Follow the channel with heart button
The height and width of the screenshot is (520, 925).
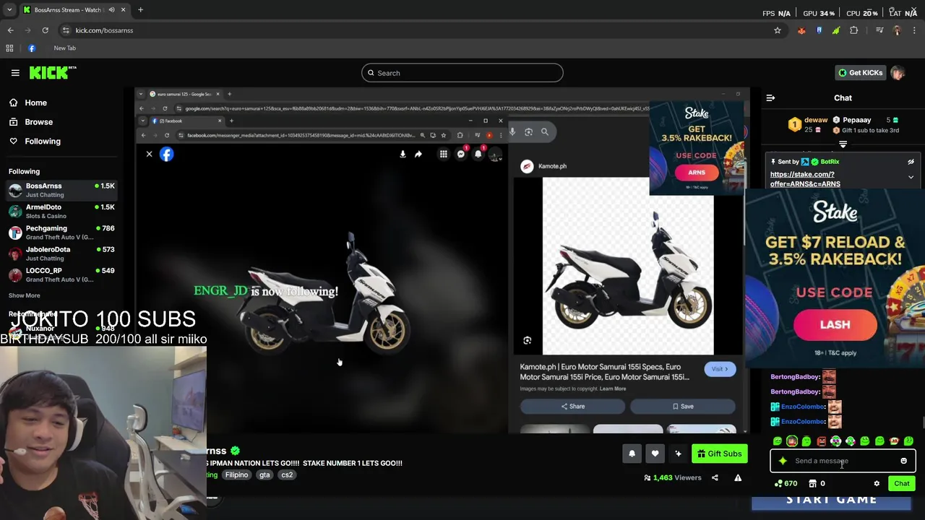655,454
